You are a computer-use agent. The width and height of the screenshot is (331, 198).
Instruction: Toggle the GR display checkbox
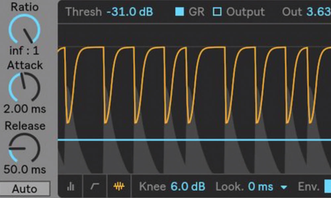point(179,12)
